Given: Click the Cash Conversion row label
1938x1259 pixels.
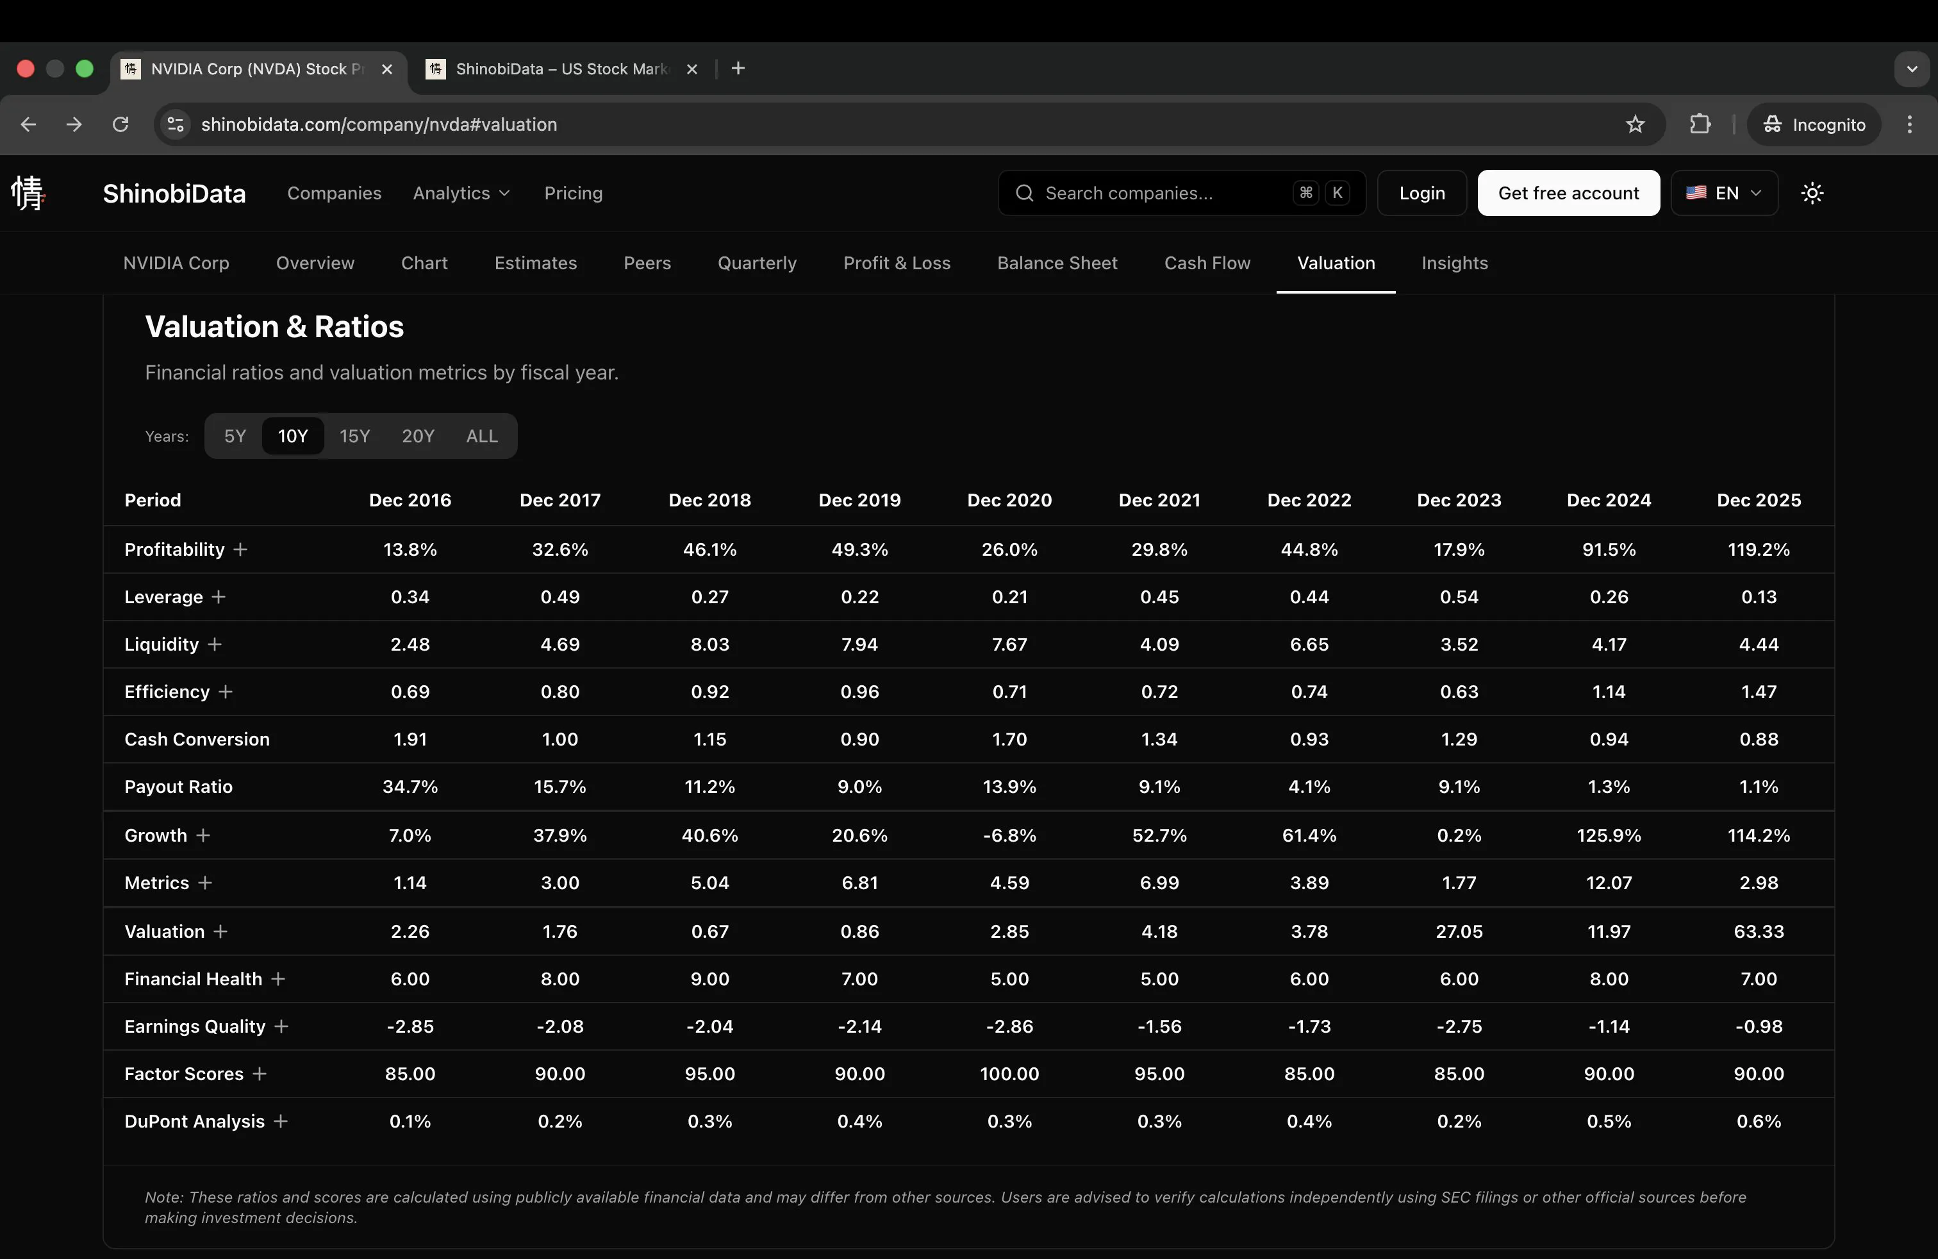Looking at the screenshot, I should (197, 740).
